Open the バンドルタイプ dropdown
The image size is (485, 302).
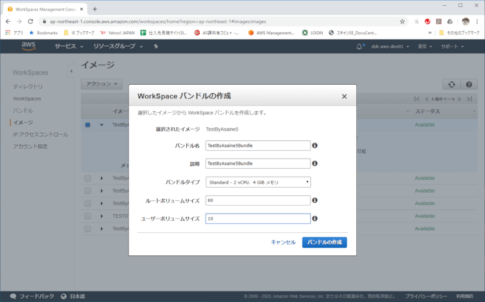pyautogui.click(x=258, y=182)
